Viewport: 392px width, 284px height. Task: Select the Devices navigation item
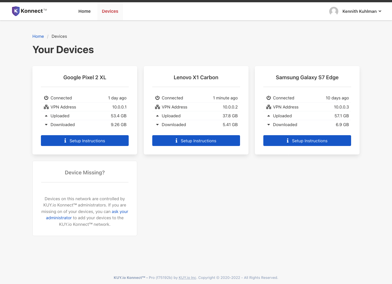110,11
